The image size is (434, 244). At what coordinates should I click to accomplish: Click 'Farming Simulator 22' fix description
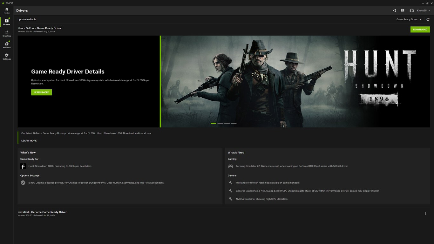click(x=292, y=166)
